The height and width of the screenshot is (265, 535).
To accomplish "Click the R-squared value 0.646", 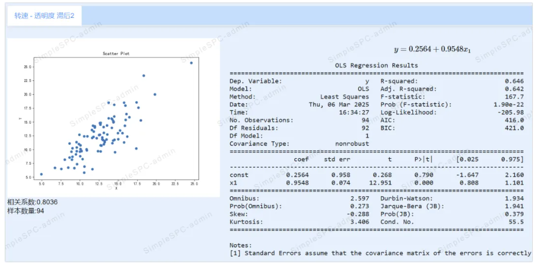I will 514,81.
